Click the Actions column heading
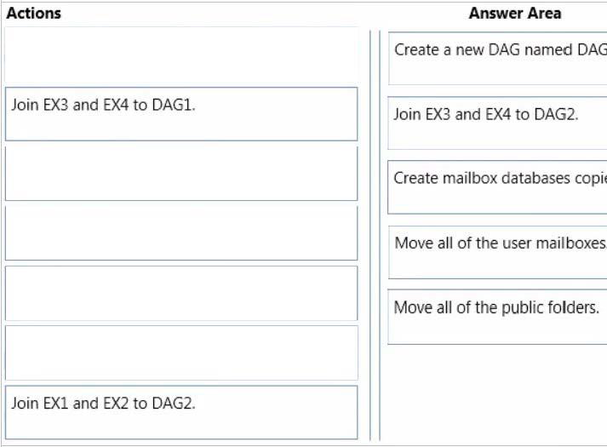The height and width of the screenshot is (447, 607). [x=34, y=14]
